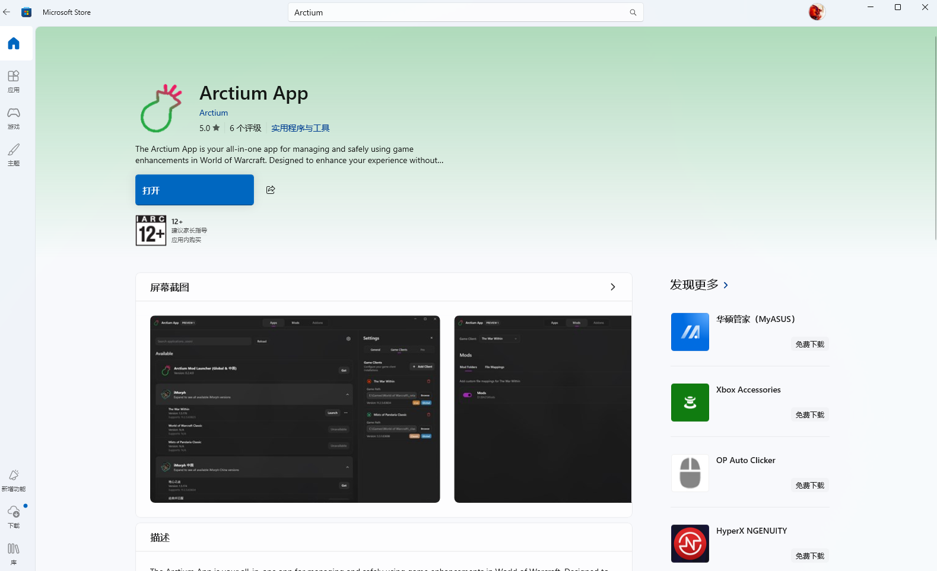Click the search magnifier icon
The image size is (937, 571).
[633, 12]
